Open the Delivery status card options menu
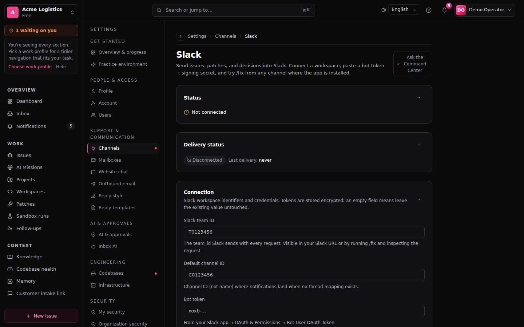Screen dimensions: 524x327 coord(420,145)
